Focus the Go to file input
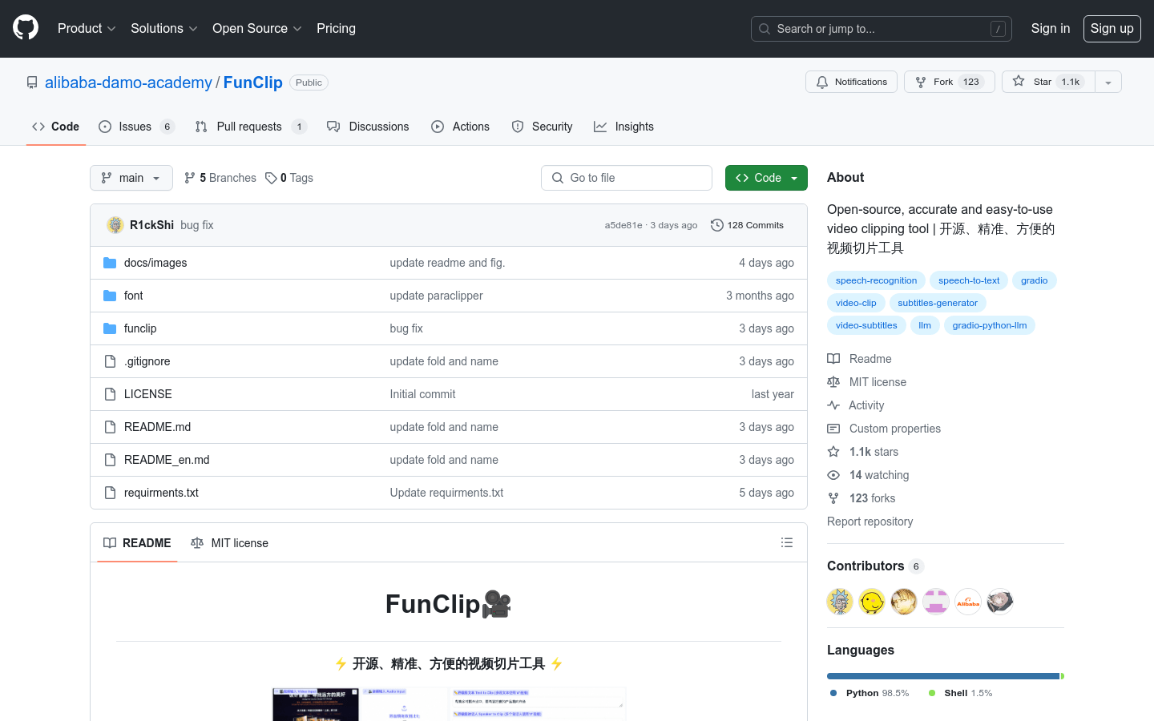Image resolution: width=1154 pixels, height=721 pixels. tap(627, 178)
